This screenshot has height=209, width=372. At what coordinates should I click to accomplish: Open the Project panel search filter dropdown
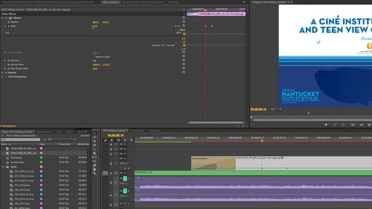coord(61,139)
